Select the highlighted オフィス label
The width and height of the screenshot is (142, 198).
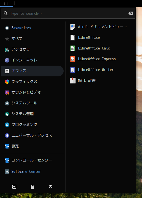pyautogui.click(x=19, y=71)
